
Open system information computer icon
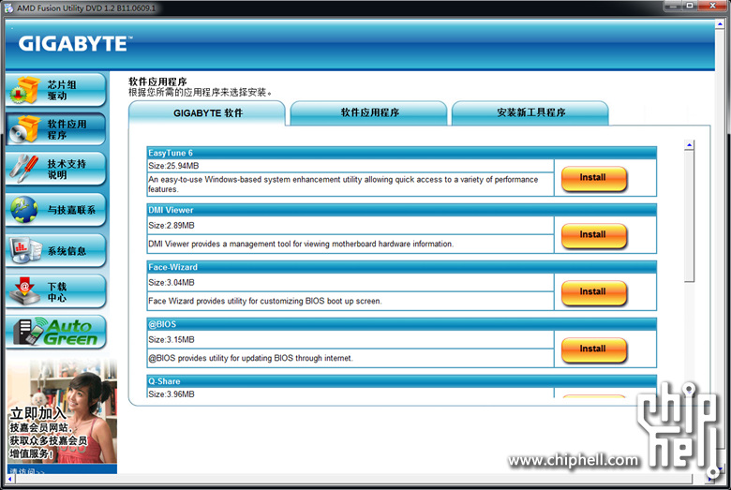[x=25, y=250]
